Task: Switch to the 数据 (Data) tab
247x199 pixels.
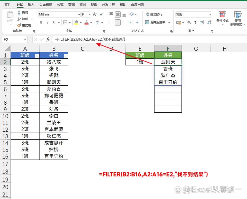Action: (71, 4)
